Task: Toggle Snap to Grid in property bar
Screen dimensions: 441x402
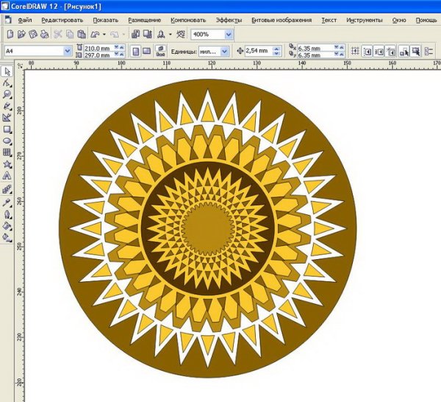Action: (355, 52)
